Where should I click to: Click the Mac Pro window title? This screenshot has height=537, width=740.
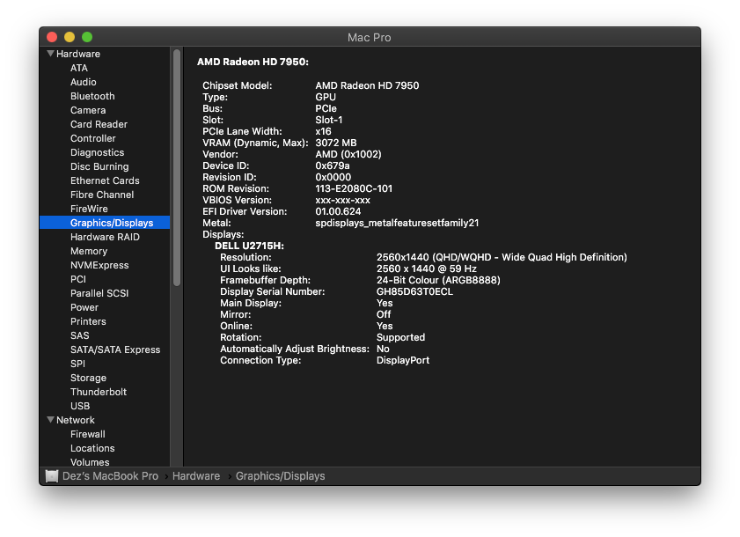pos(369,38)
